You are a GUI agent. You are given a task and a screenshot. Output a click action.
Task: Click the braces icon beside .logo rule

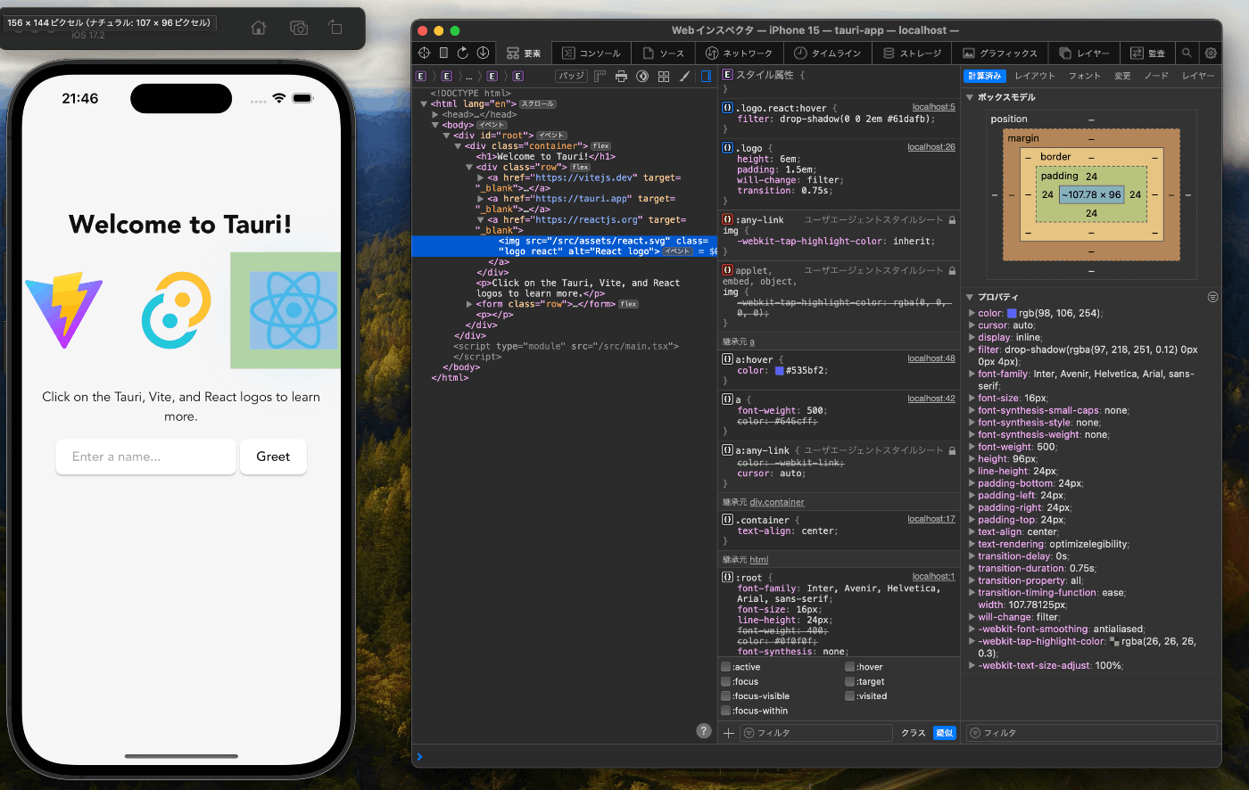[727, 148]
